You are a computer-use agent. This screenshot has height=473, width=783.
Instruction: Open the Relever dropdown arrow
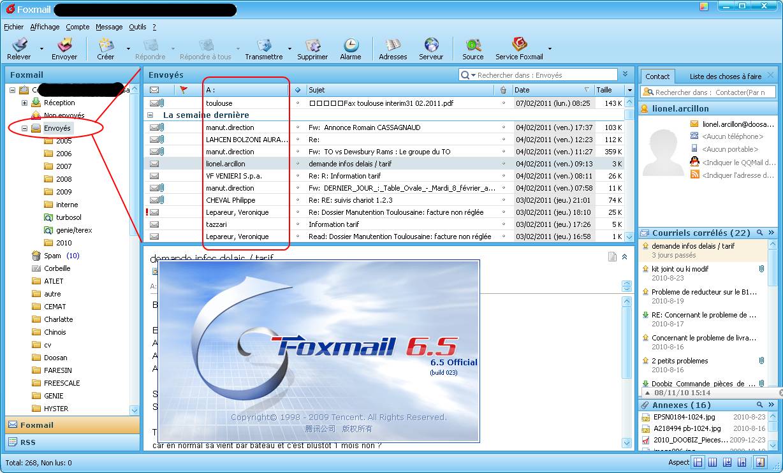coord(42,48)
